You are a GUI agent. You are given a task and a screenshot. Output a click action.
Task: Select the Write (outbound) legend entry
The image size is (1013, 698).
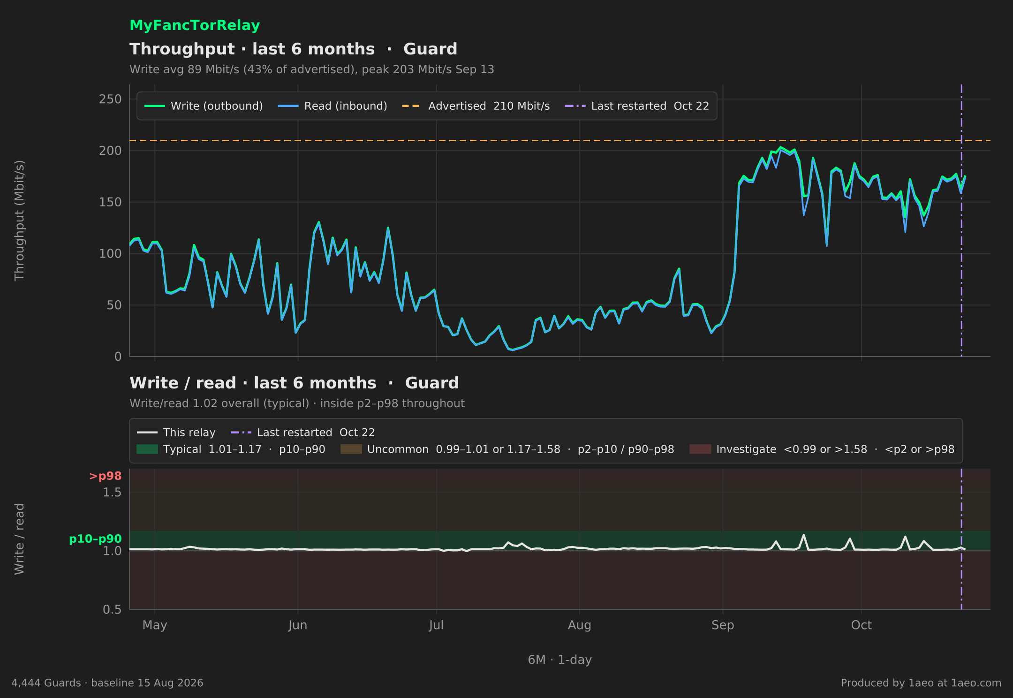coord(204,106)
